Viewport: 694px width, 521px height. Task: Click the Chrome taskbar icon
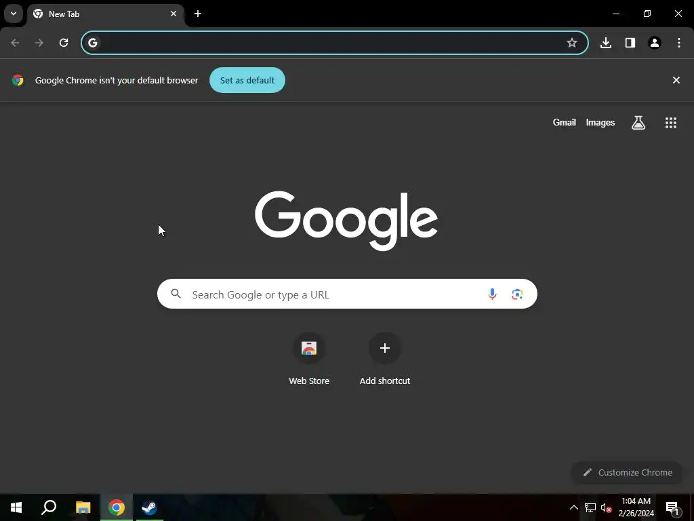[x=117, y=507]
